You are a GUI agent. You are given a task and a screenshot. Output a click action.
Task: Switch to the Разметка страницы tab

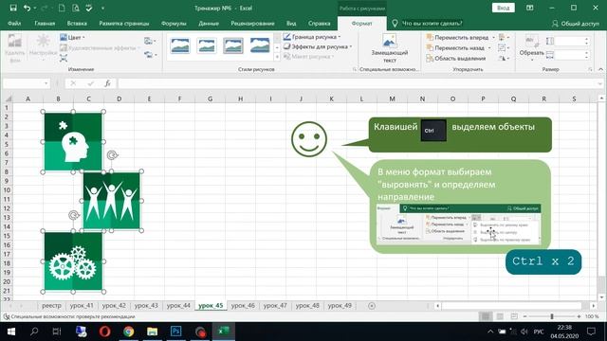[x=124, y=23]
